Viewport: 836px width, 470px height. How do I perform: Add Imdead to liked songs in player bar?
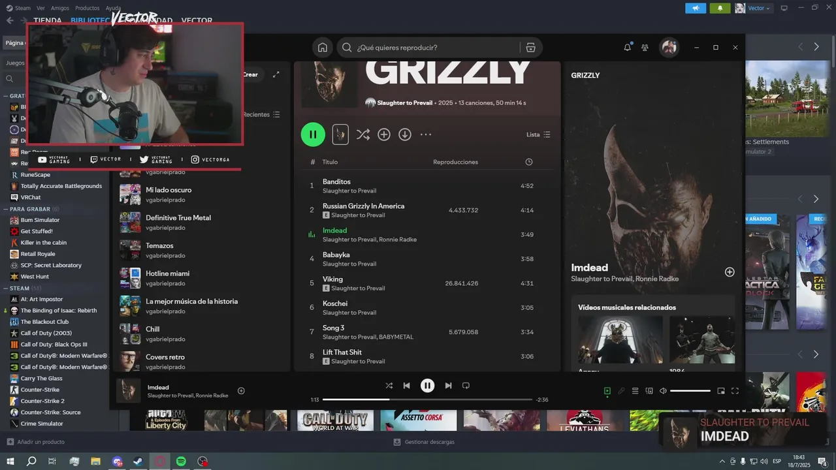(241, 390)
